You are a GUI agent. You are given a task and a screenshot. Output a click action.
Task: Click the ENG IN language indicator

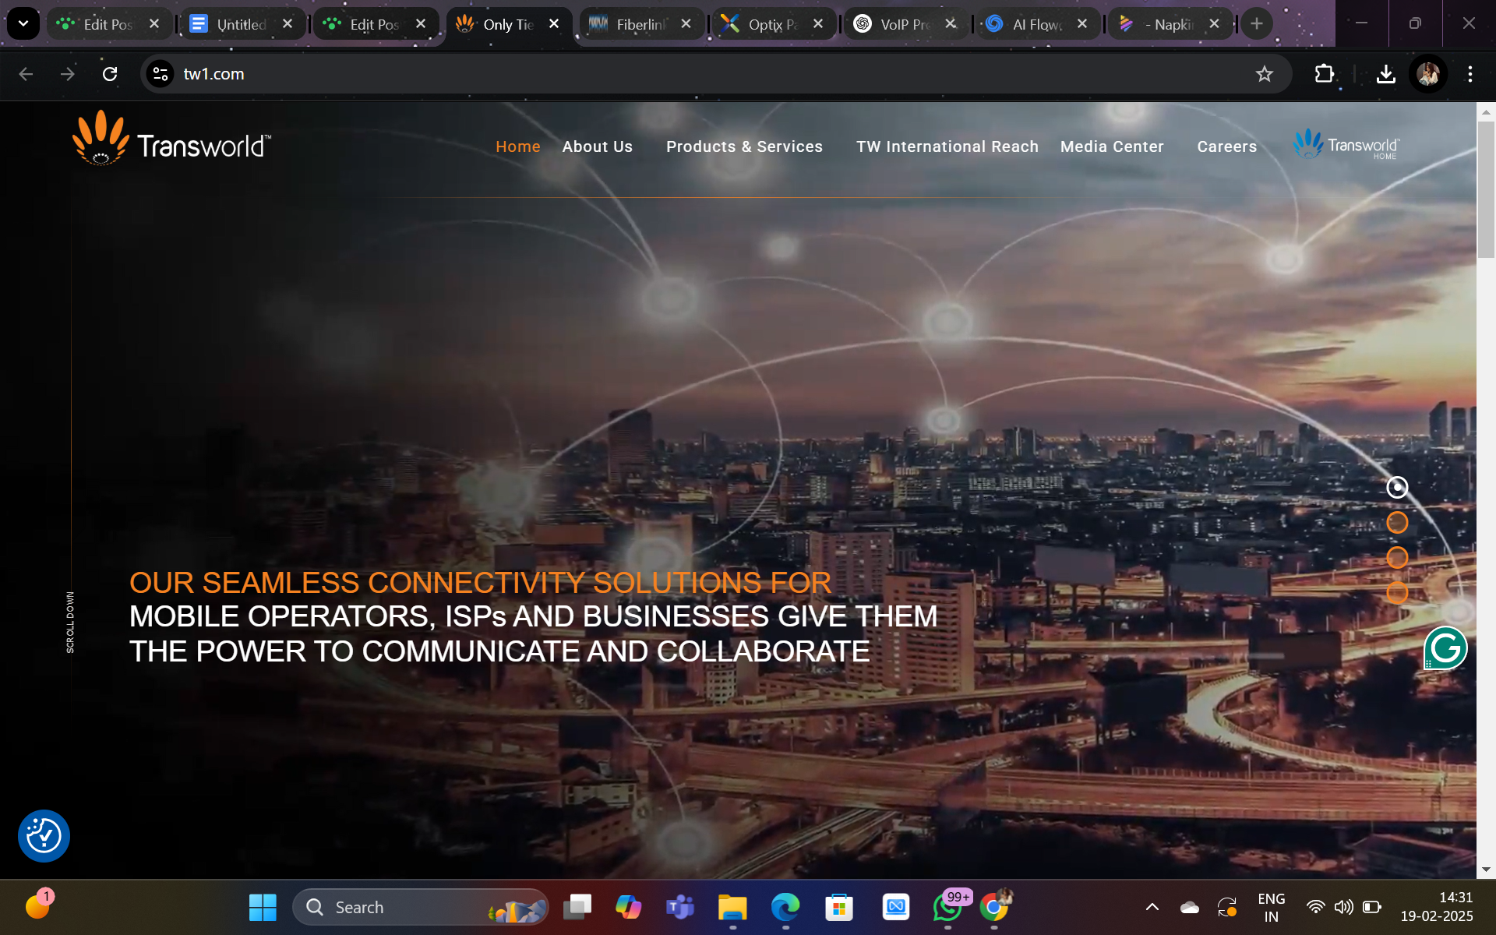(1271, 907)
